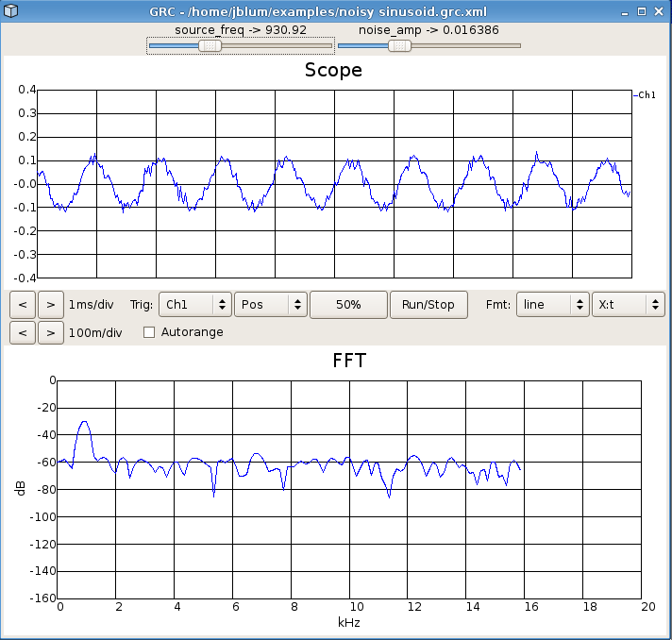The image size is (672, 640).
Task: Open the Trig channel dropdown showing Ch1
Action: (195, 304)
